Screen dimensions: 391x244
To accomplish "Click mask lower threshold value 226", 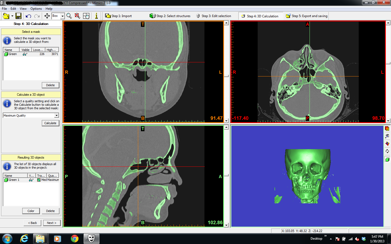I will pyautogui.click(x=42, y=54).
